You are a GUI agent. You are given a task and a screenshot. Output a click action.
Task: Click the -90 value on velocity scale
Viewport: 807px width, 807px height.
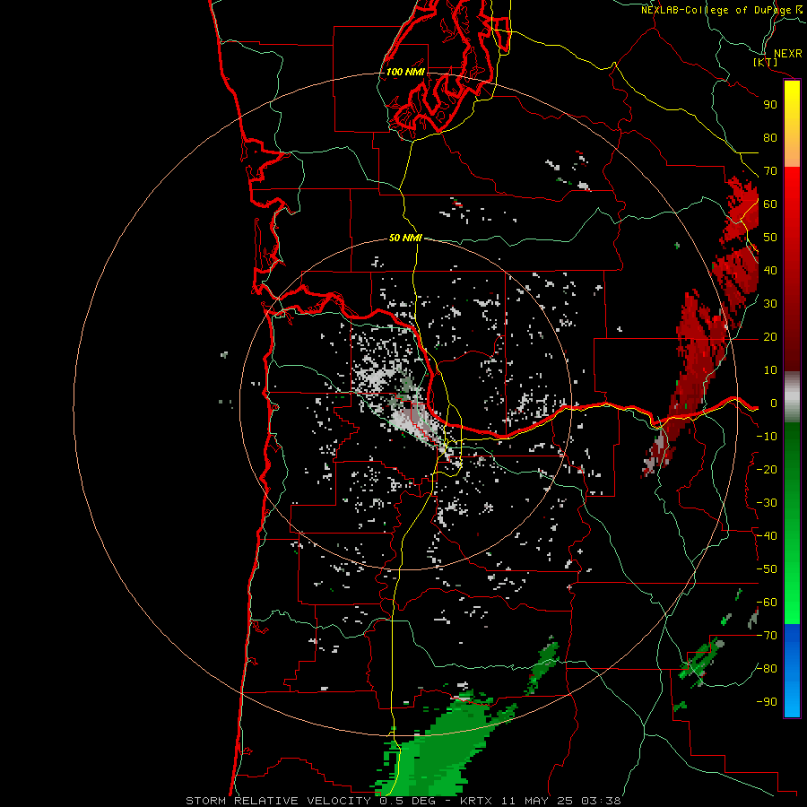coord(767,702)
